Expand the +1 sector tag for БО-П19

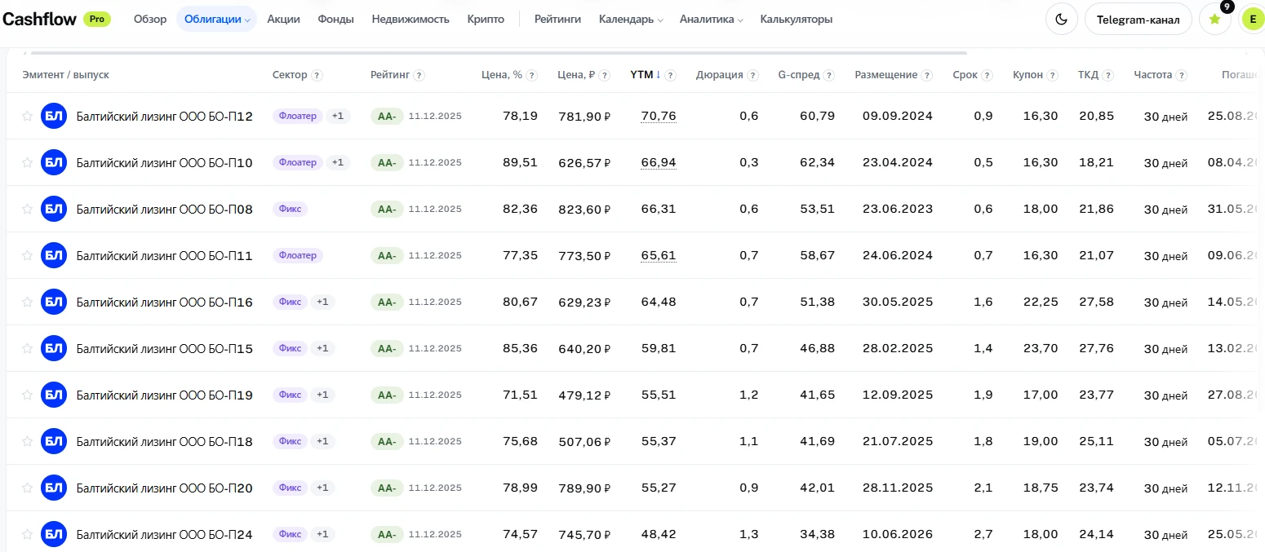pyautogui.click(x=322, y=395)
